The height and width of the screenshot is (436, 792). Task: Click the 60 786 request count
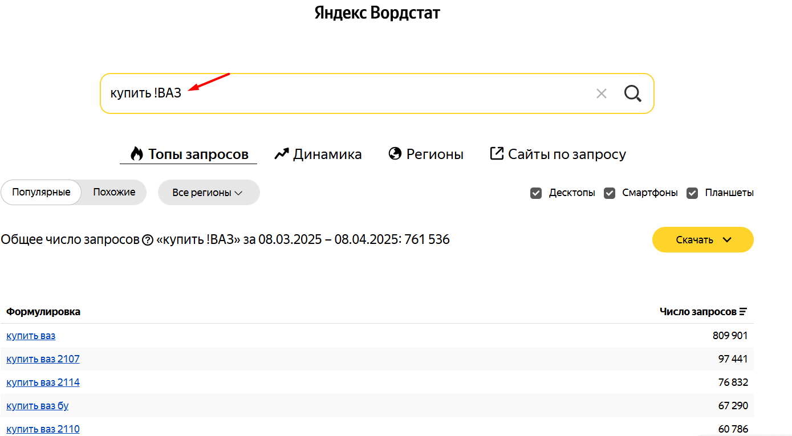pos(733,429)
